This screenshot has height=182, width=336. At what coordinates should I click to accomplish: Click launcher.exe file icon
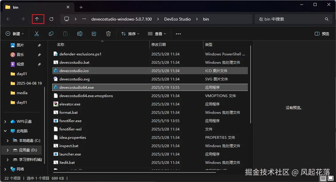pos(56,154)
